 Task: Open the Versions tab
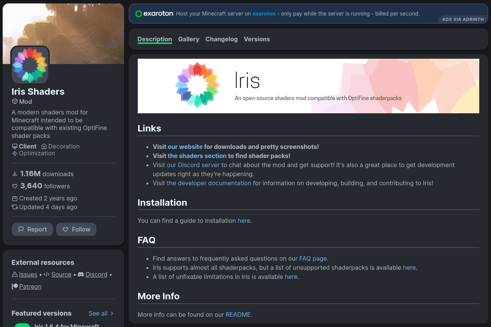coord(257,39)
